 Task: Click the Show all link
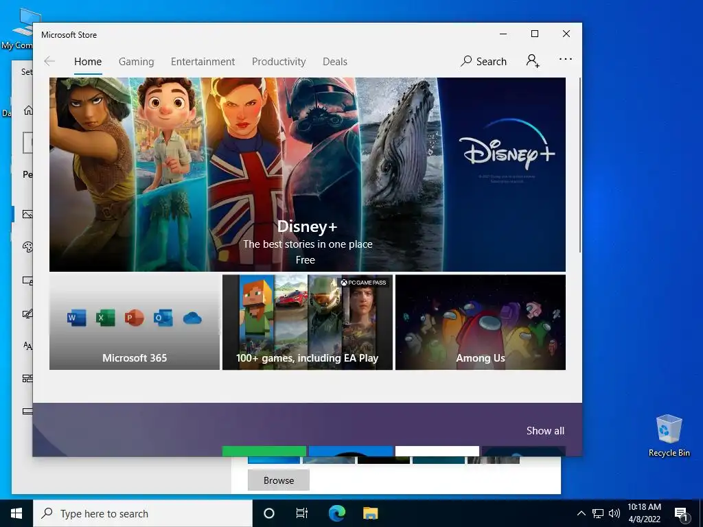(x=545, y=431)
